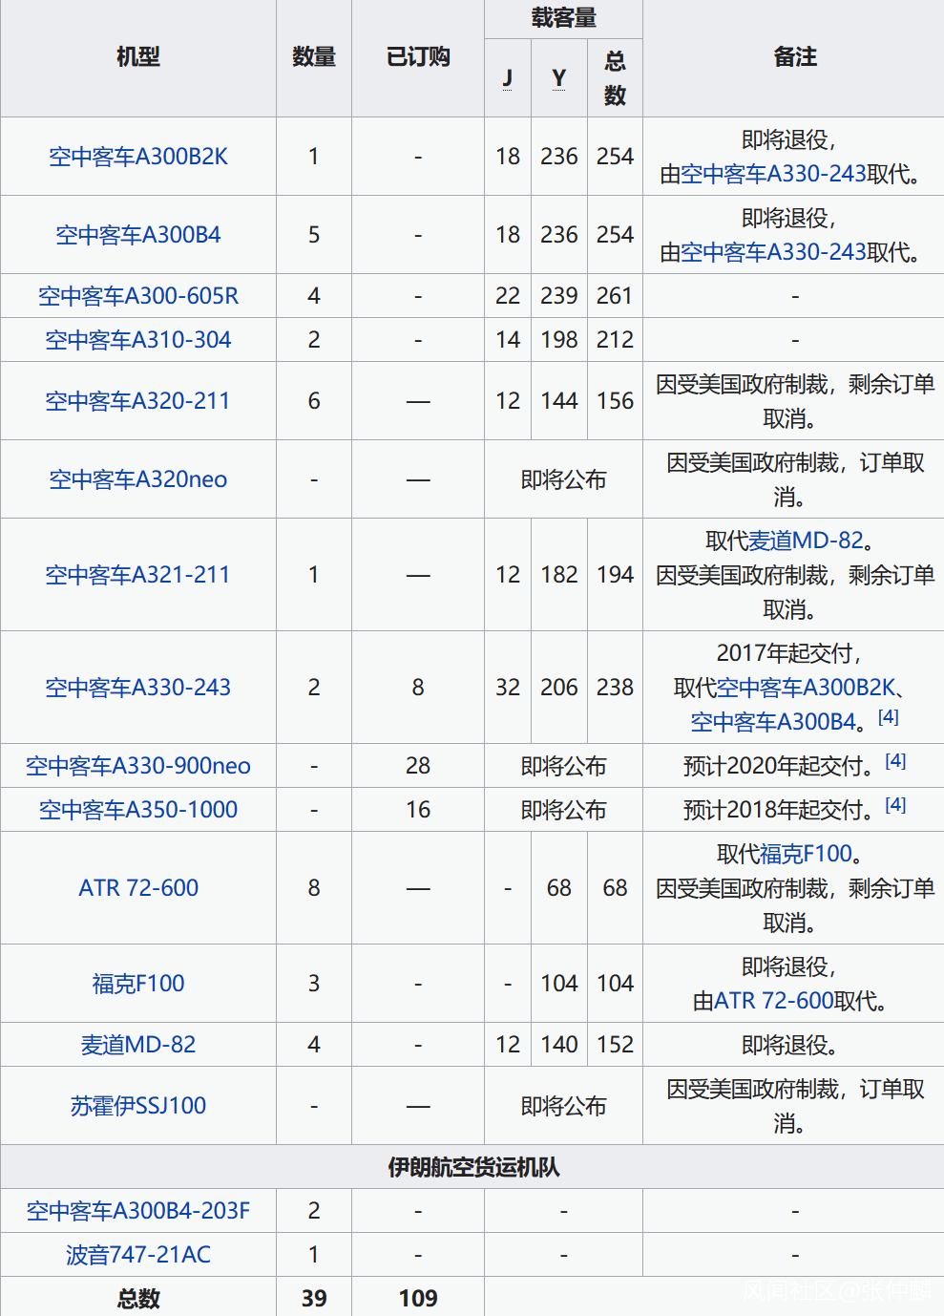Visit the 空中客车A320-211 page link

coord(138,401)
